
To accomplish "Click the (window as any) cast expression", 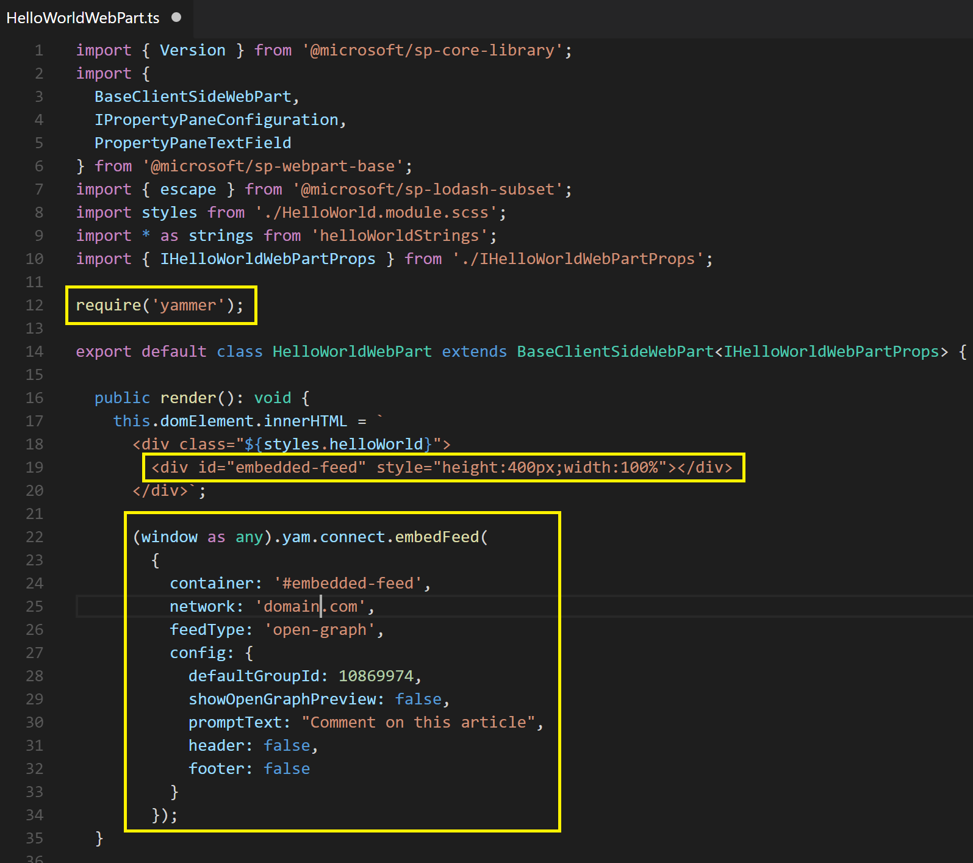I will pos(202,537).
